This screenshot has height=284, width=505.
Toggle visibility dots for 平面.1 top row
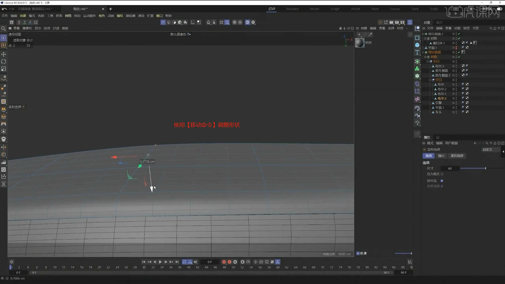point(456,48)
